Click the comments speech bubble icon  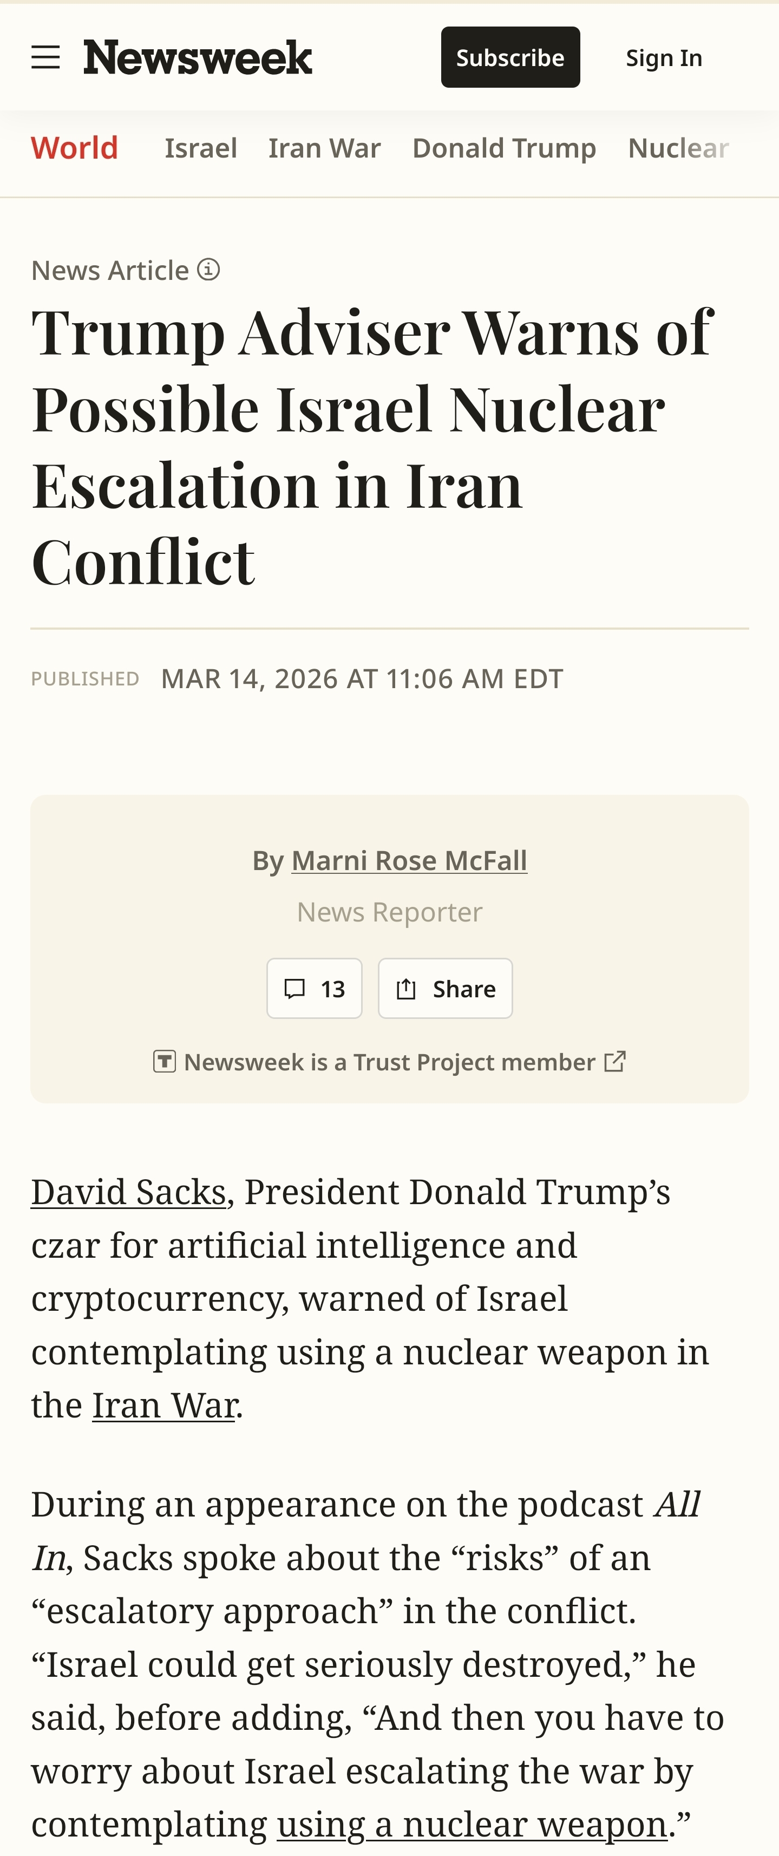pos(294,989)
